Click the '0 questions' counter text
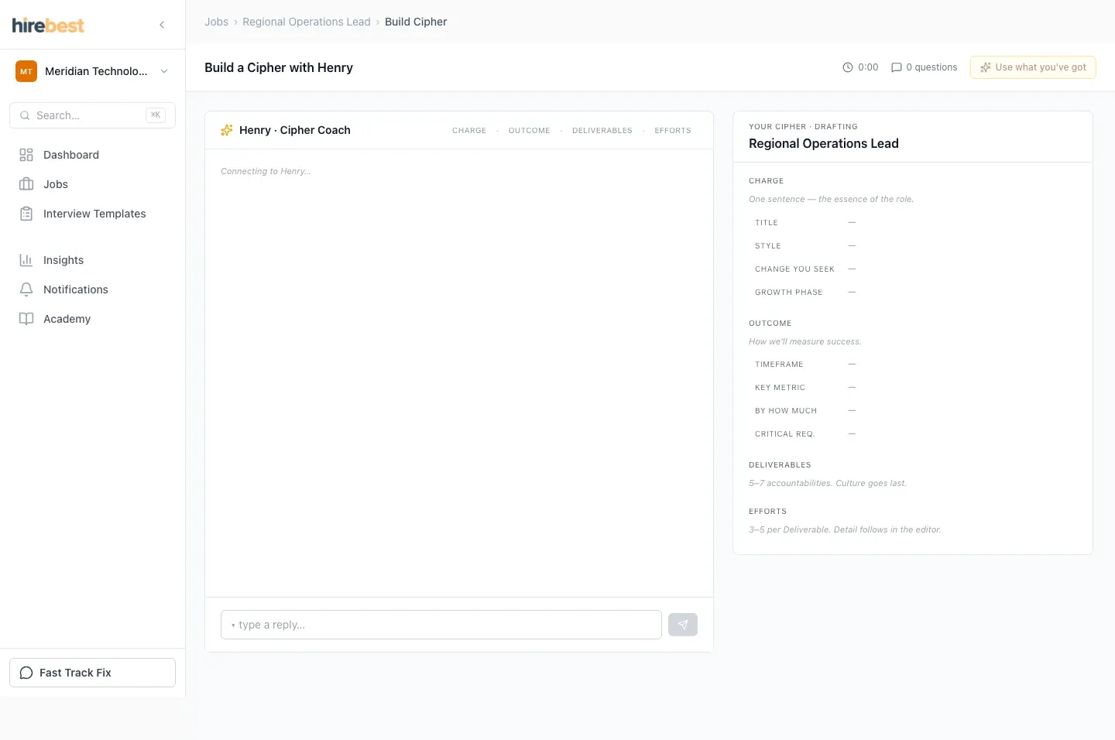This screenshot has height=740, width=1115. click(x=931, y=67)
